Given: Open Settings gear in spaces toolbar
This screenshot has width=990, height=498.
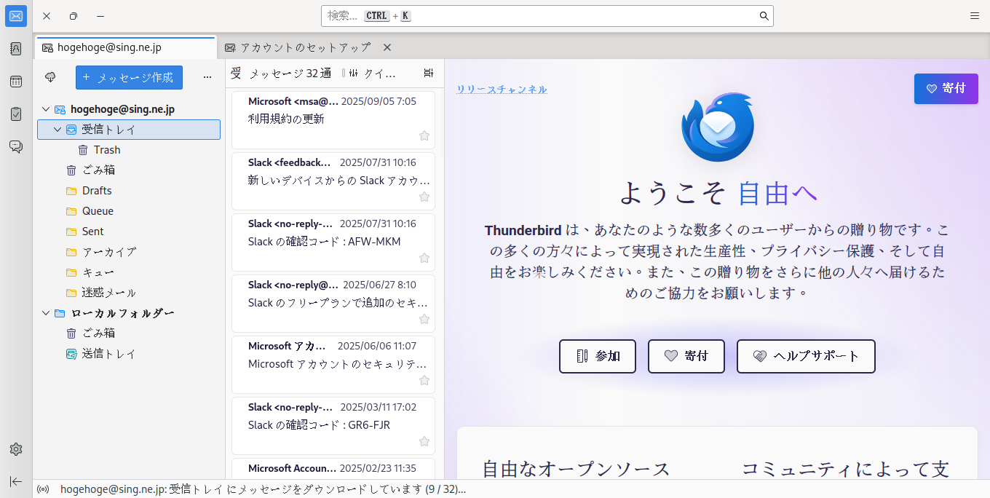Looking at the screenshot, I should [x=16, y=449].
